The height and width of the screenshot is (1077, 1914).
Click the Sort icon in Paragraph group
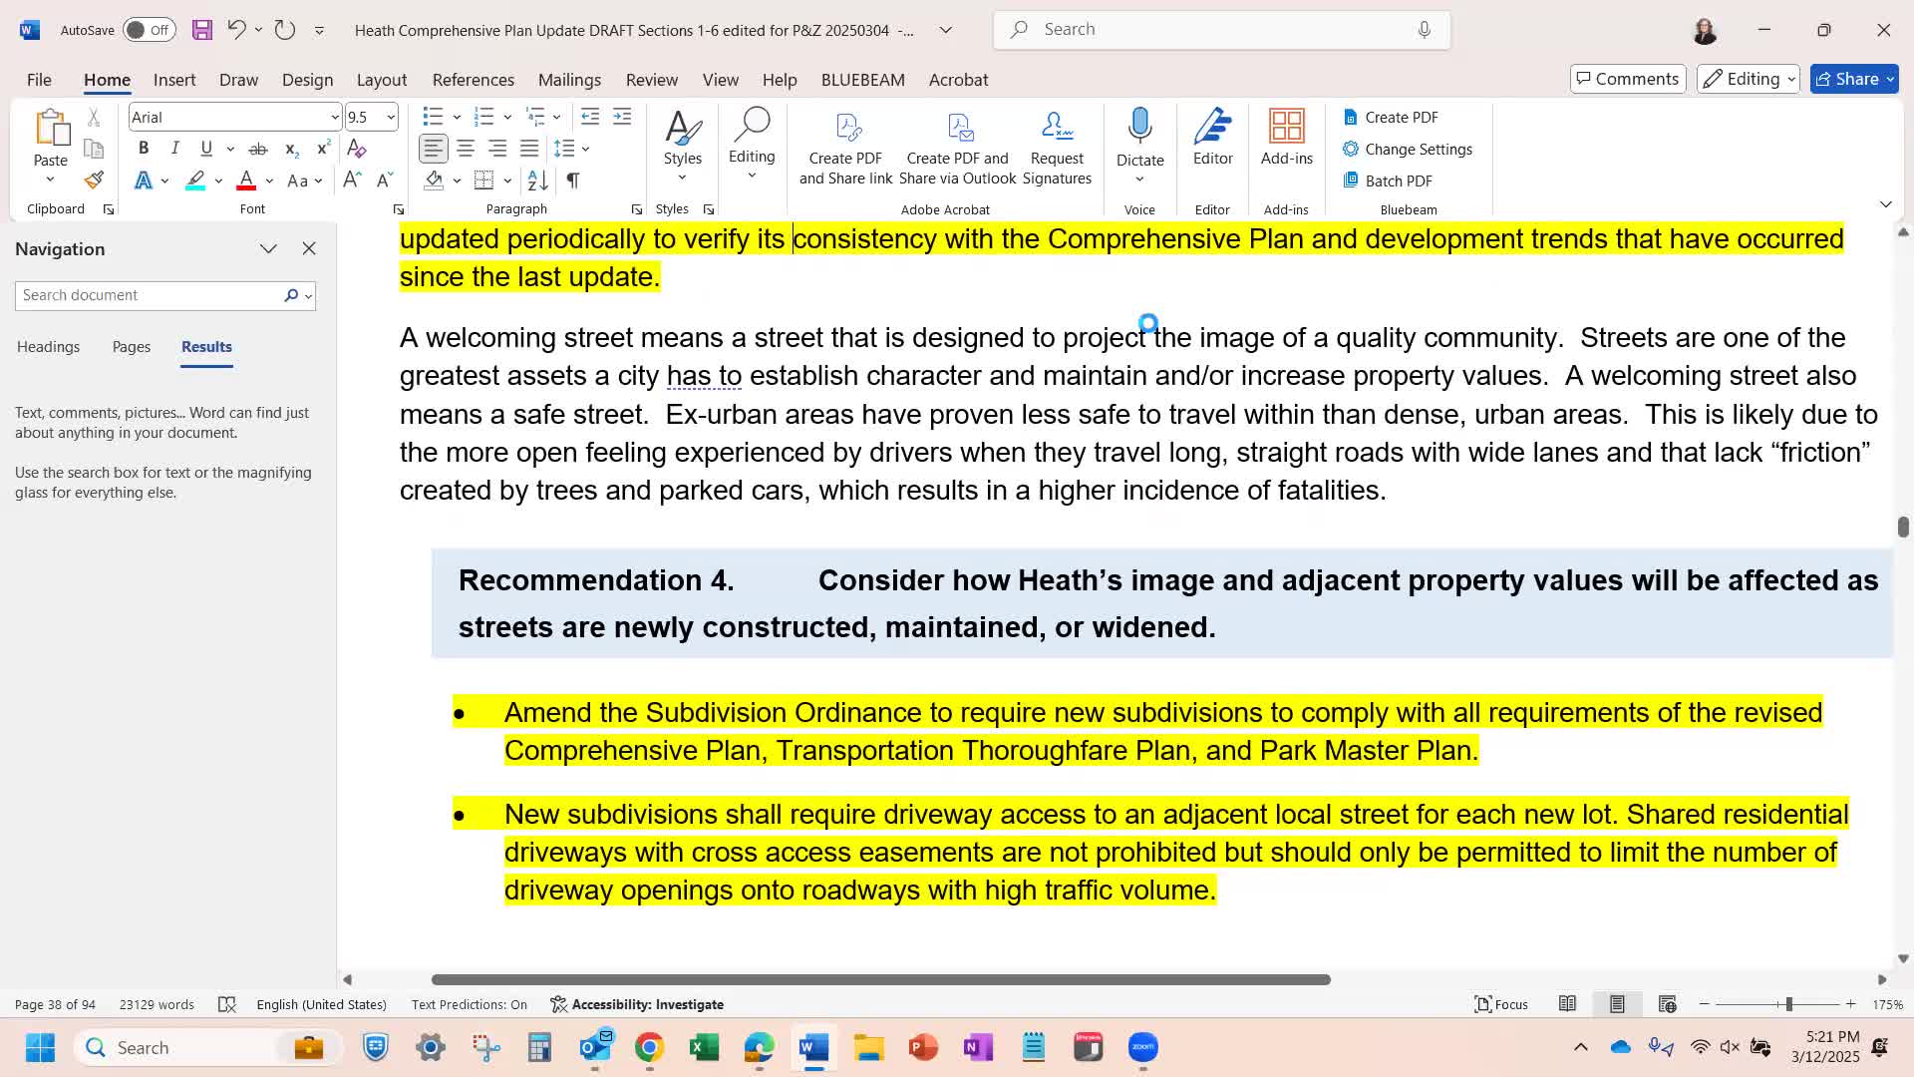(537, 180)
